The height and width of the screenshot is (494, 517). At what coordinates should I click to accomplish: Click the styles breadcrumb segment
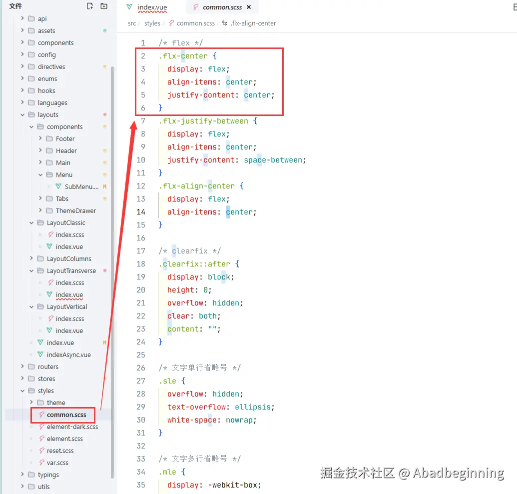pyautogui.click(x=152, y=23)
